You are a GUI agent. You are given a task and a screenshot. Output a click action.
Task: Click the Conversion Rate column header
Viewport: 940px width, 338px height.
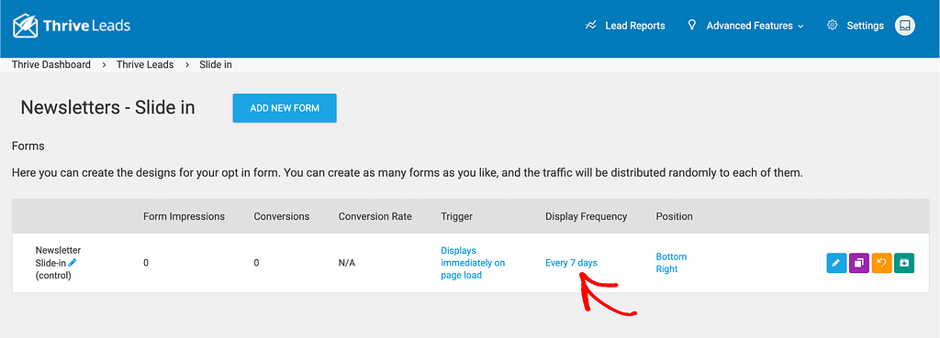tap(375, 216)
